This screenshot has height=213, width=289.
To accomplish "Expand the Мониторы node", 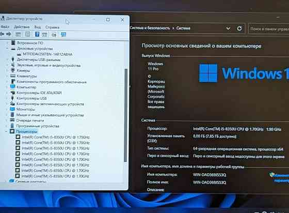I will (x=7, y=109).
